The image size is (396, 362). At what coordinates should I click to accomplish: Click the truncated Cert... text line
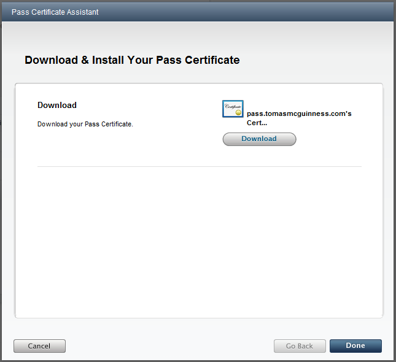point(257,123)
